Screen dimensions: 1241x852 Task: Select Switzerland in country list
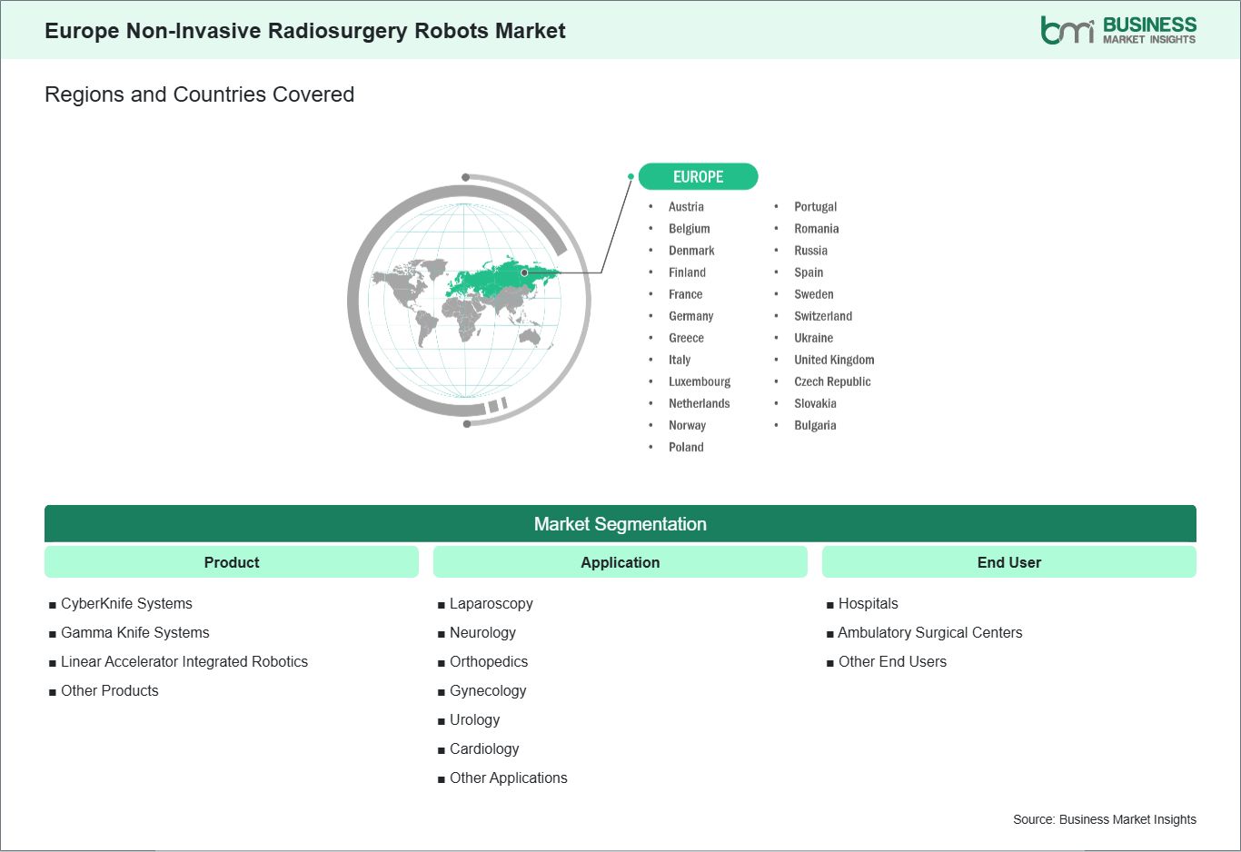pos(823,316)
